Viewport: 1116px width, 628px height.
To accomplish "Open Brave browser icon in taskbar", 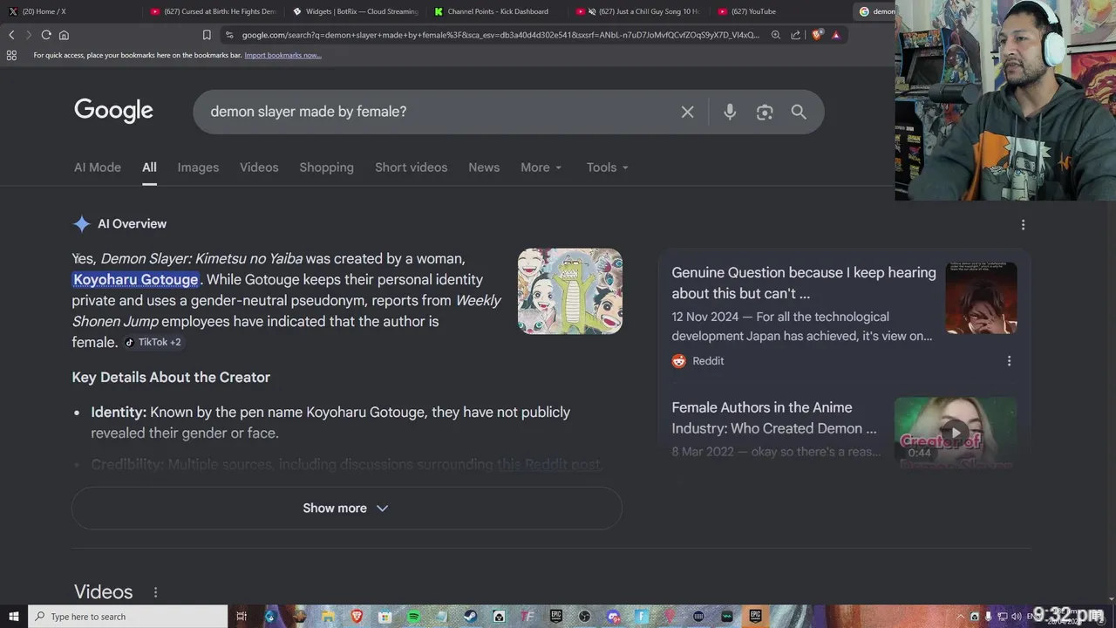I will pyautogui.click(x=357, y=617).
